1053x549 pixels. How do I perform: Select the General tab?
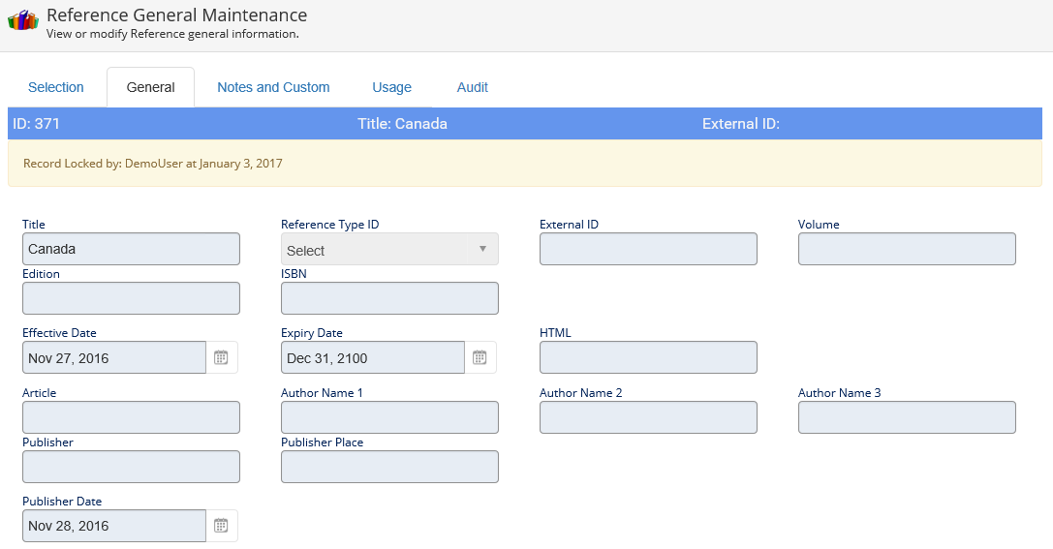pos(150,87)
